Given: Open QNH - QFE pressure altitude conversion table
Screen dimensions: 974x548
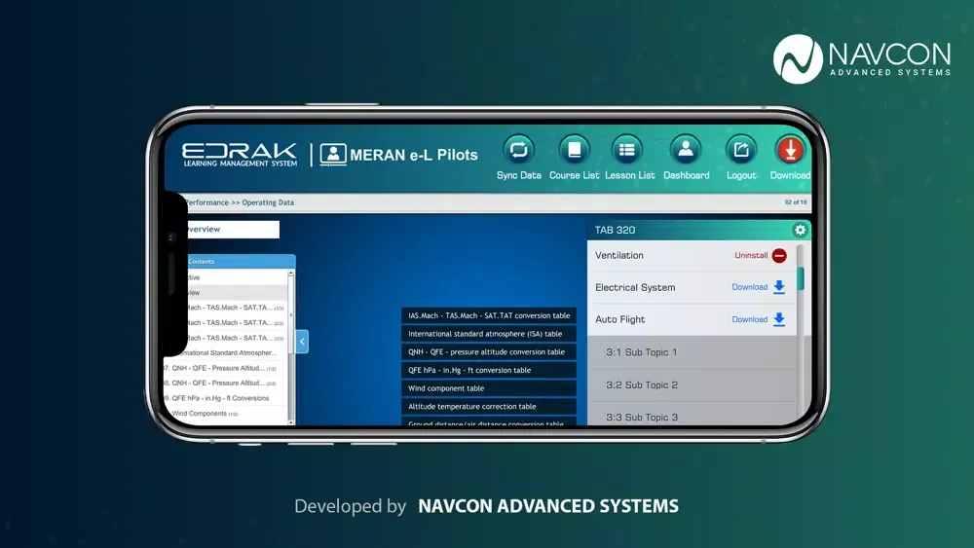Looking at the screenshot, I should tap(489, 352).
